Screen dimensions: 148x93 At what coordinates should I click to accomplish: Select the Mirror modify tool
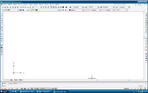(146, 18)
